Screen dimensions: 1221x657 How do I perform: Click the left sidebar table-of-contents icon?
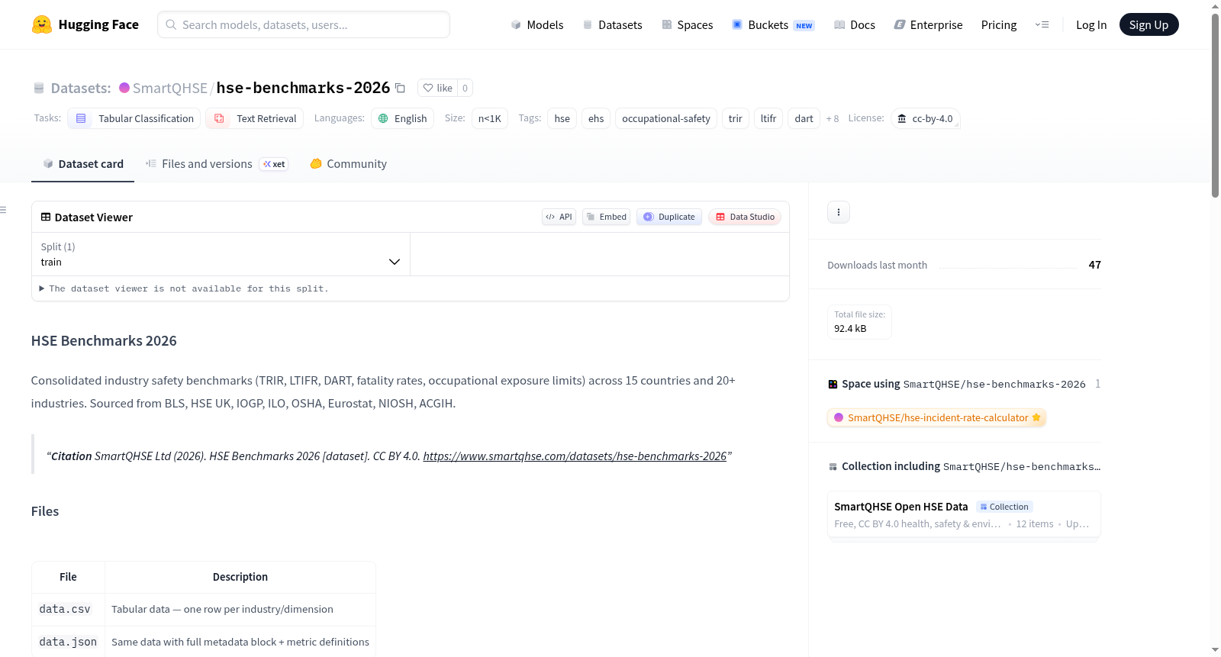(x=3, y=210)
